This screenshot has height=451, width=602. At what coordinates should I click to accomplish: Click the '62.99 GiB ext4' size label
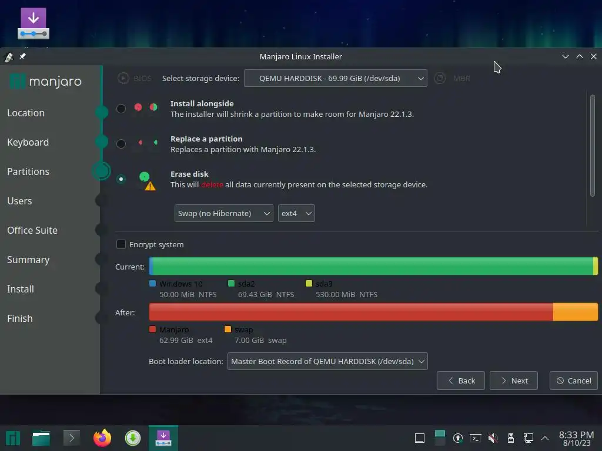pyautogui.click(x=186, y=340)
